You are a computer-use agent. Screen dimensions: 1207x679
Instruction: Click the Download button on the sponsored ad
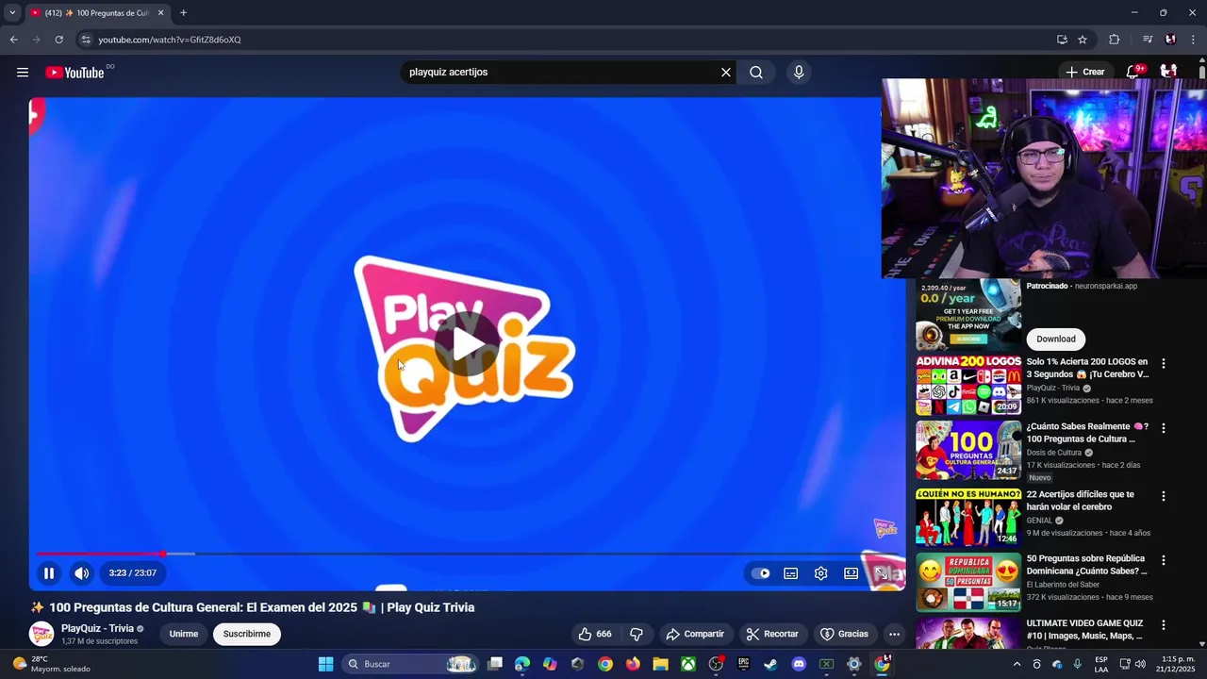(x=1056, y=339)
